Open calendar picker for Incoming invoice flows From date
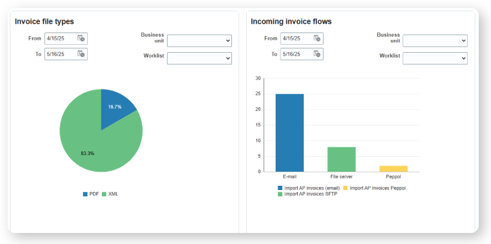Screen dimensions: 491x244 point(317,39)
